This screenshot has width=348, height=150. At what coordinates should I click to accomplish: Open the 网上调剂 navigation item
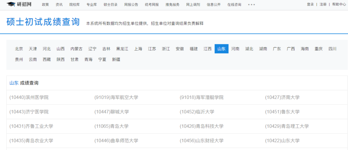click(x=193, y=4)
